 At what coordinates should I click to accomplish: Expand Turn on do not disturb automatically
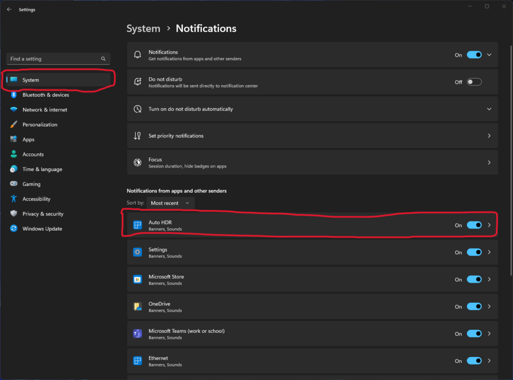coord(489,109)
